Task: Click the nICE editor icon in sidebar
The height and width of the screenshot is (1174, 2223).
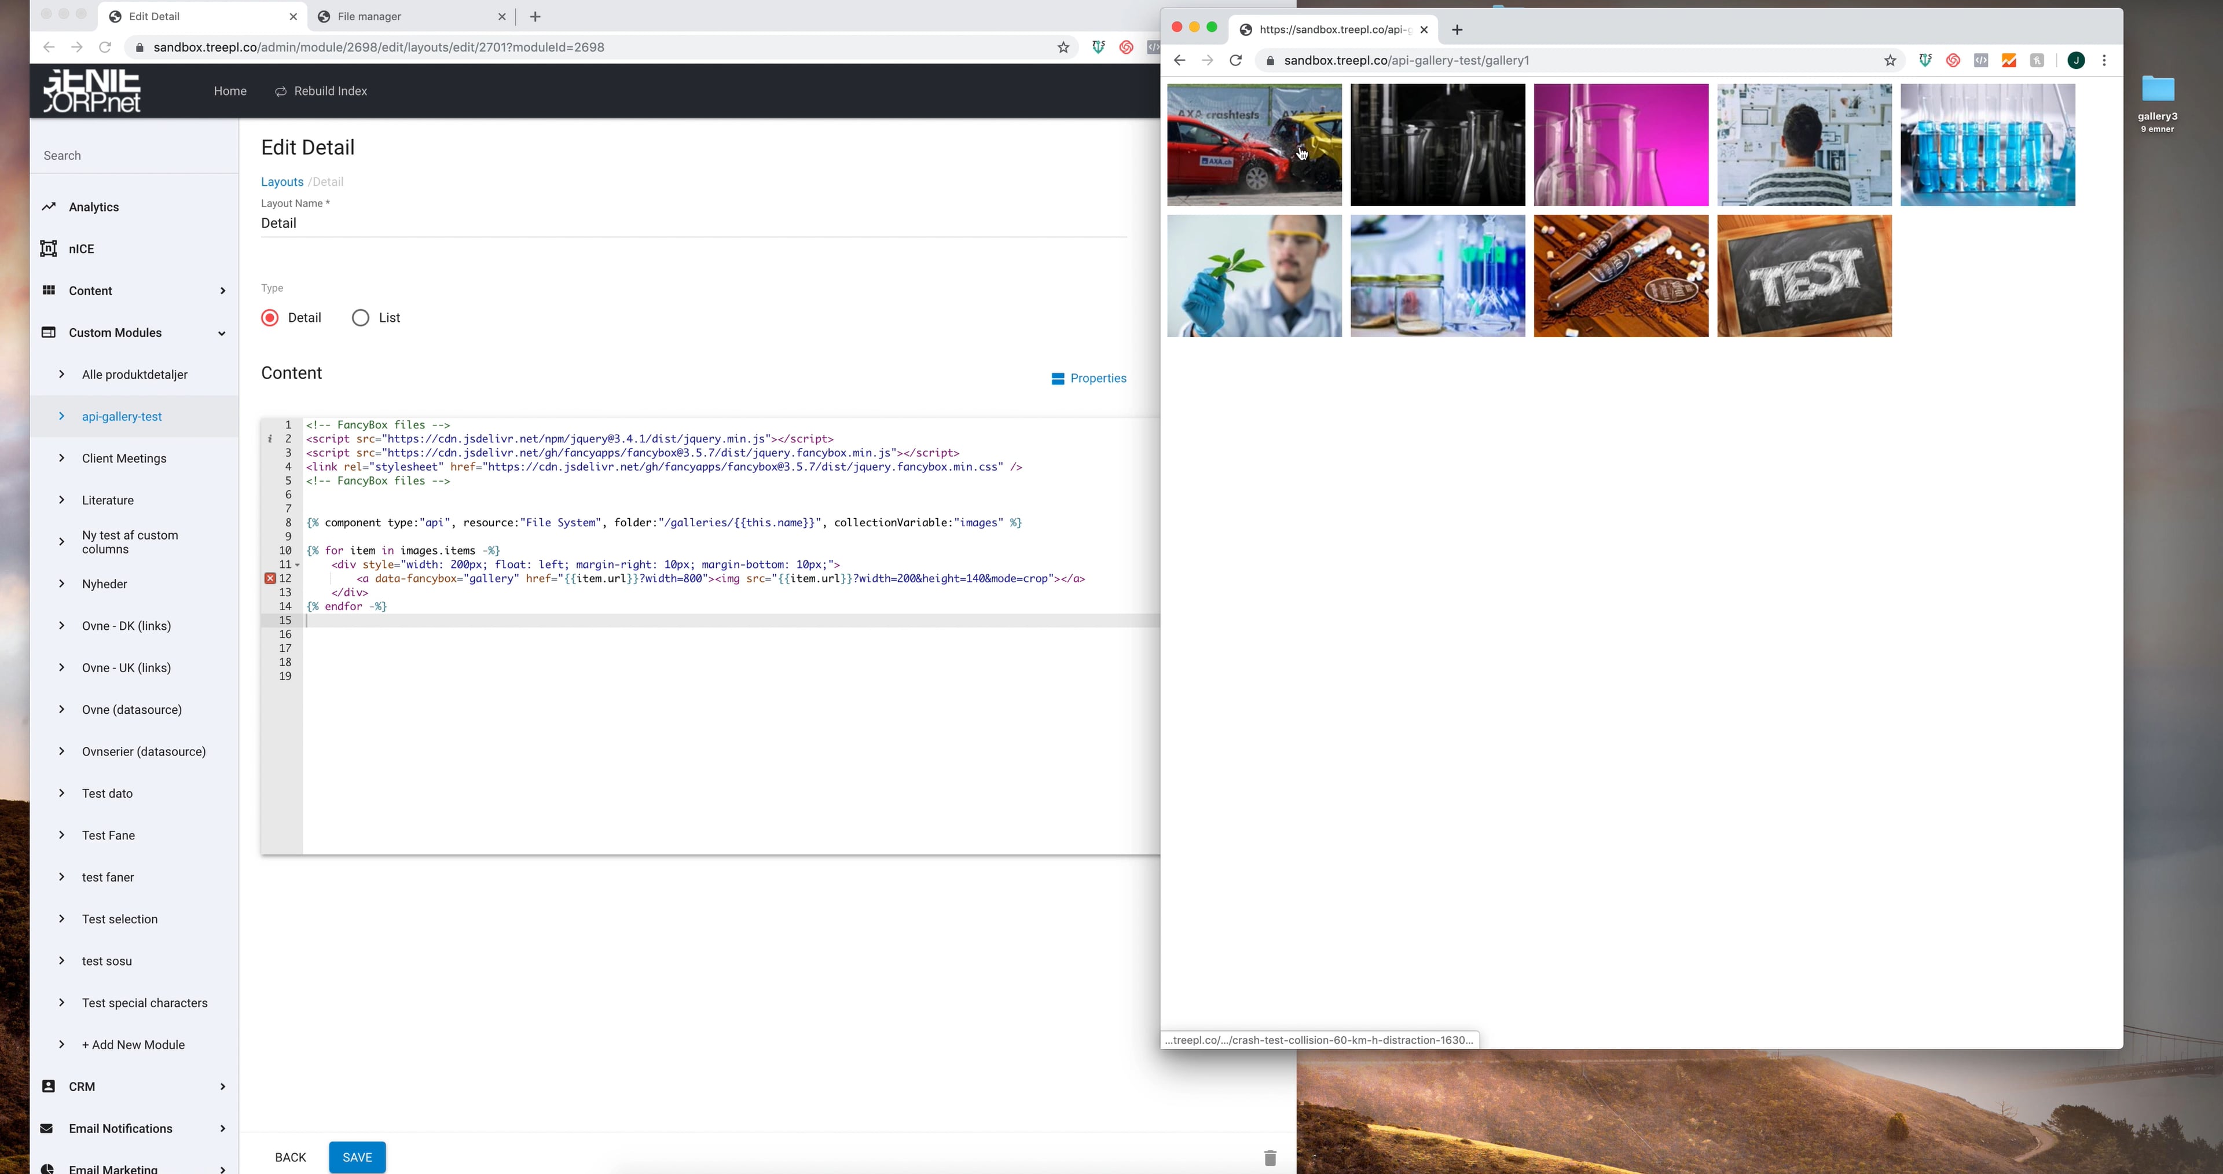Action: tap(48, 248)
